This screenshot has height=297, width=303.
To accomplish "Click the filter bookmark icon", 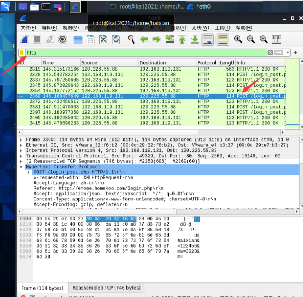I will (x=22, y=53).
